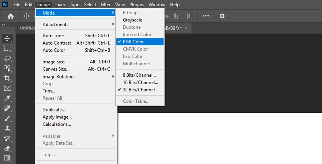Expand the Adjustments submenu

click(x=75, y=25)
